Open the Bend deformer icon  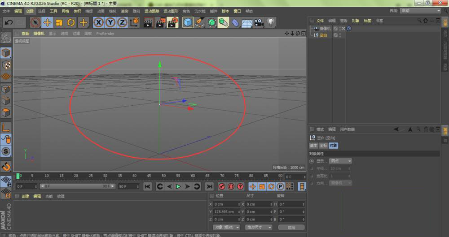click(235, 22)
